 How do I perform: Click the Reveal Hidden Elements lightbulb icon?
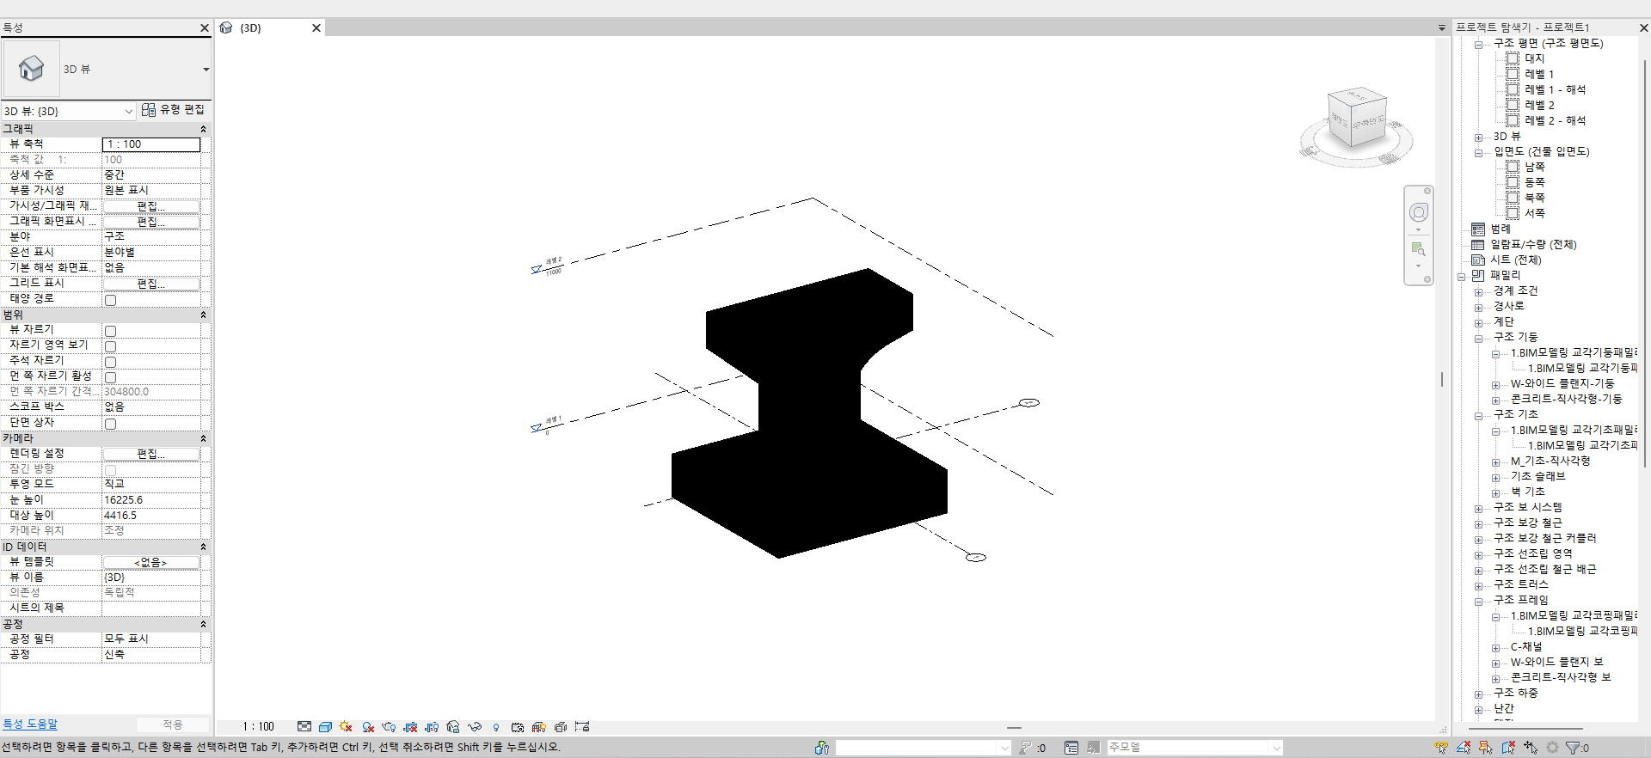tap(496, 727)
